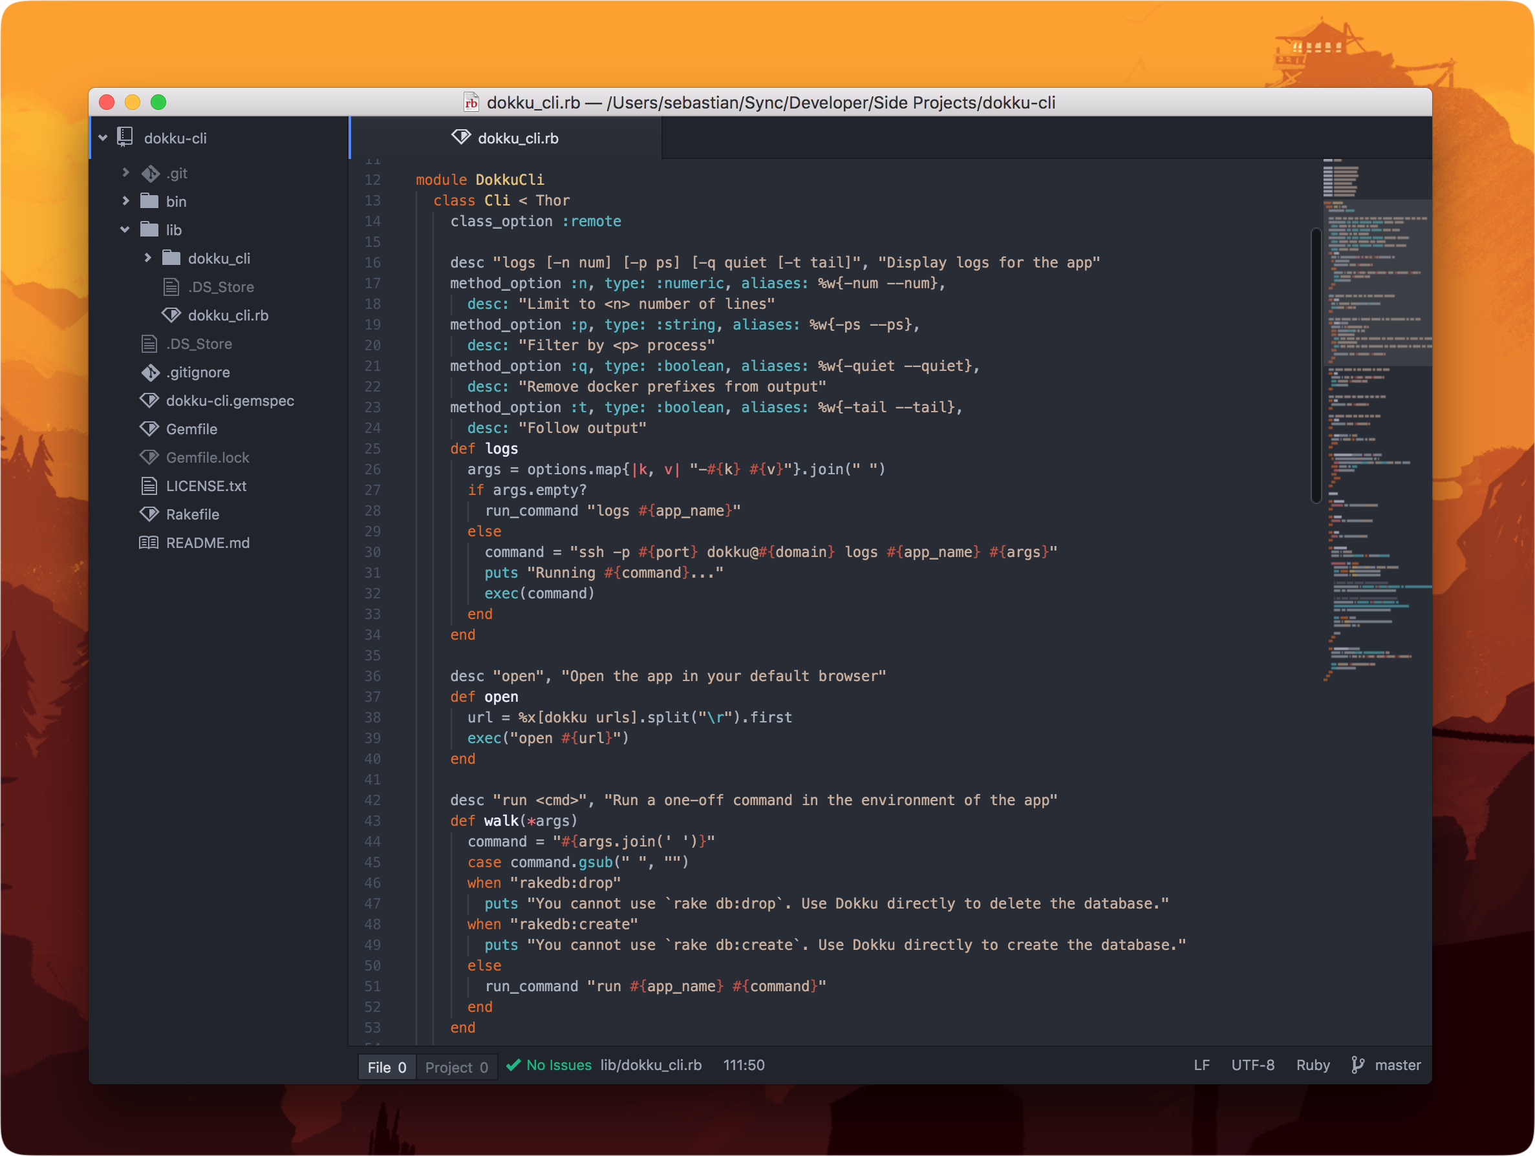Expand the .git folder
This screenshot has height=1156, width=1535.
point(125,173)
